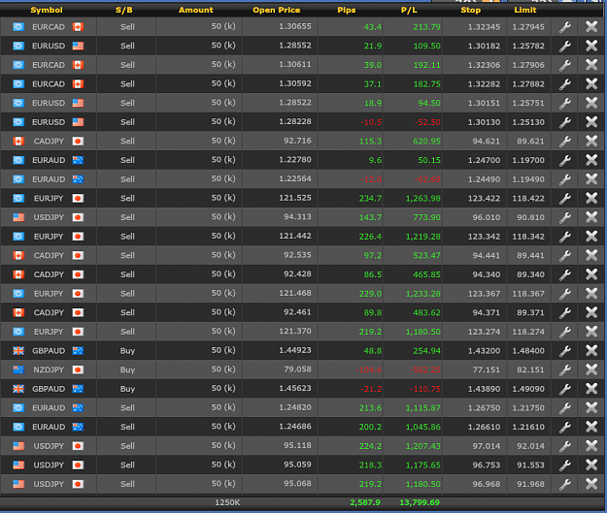Viewport: 607px width, 513px height.
Task: Open wrench editor for EURJPY 121.468 row
Action: click(565, 294)
